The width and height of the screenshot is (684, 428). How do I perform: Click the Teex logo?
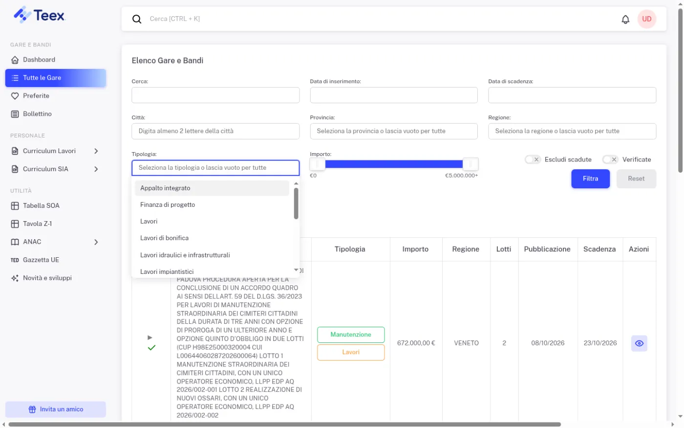coord(39,15)
